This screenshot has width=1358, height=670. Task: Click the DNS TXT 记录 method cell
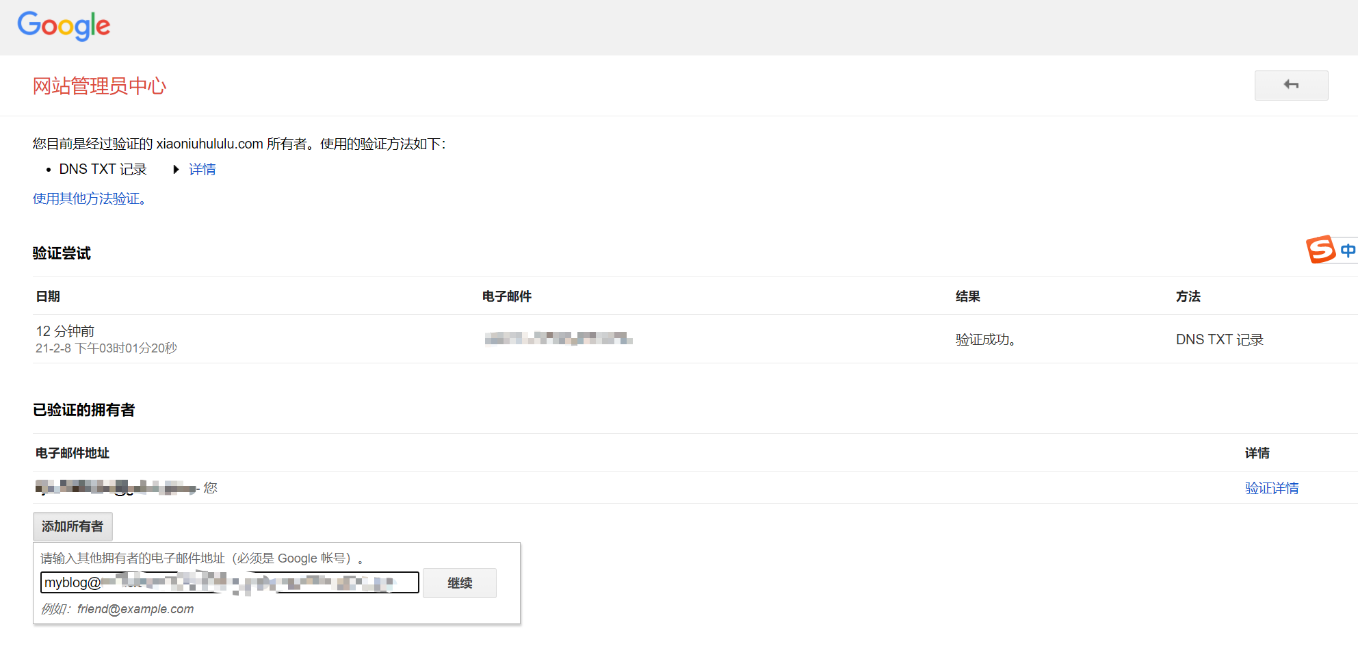(x=1220, y=339)
